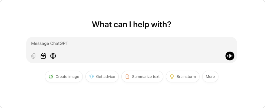Click the Message ChatGPT placeholder text

49,43
